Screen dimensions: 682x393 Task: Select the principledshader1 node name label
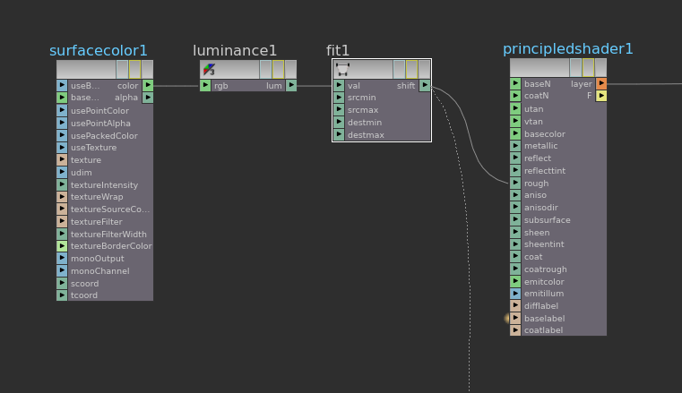click(x=567, y=48)
